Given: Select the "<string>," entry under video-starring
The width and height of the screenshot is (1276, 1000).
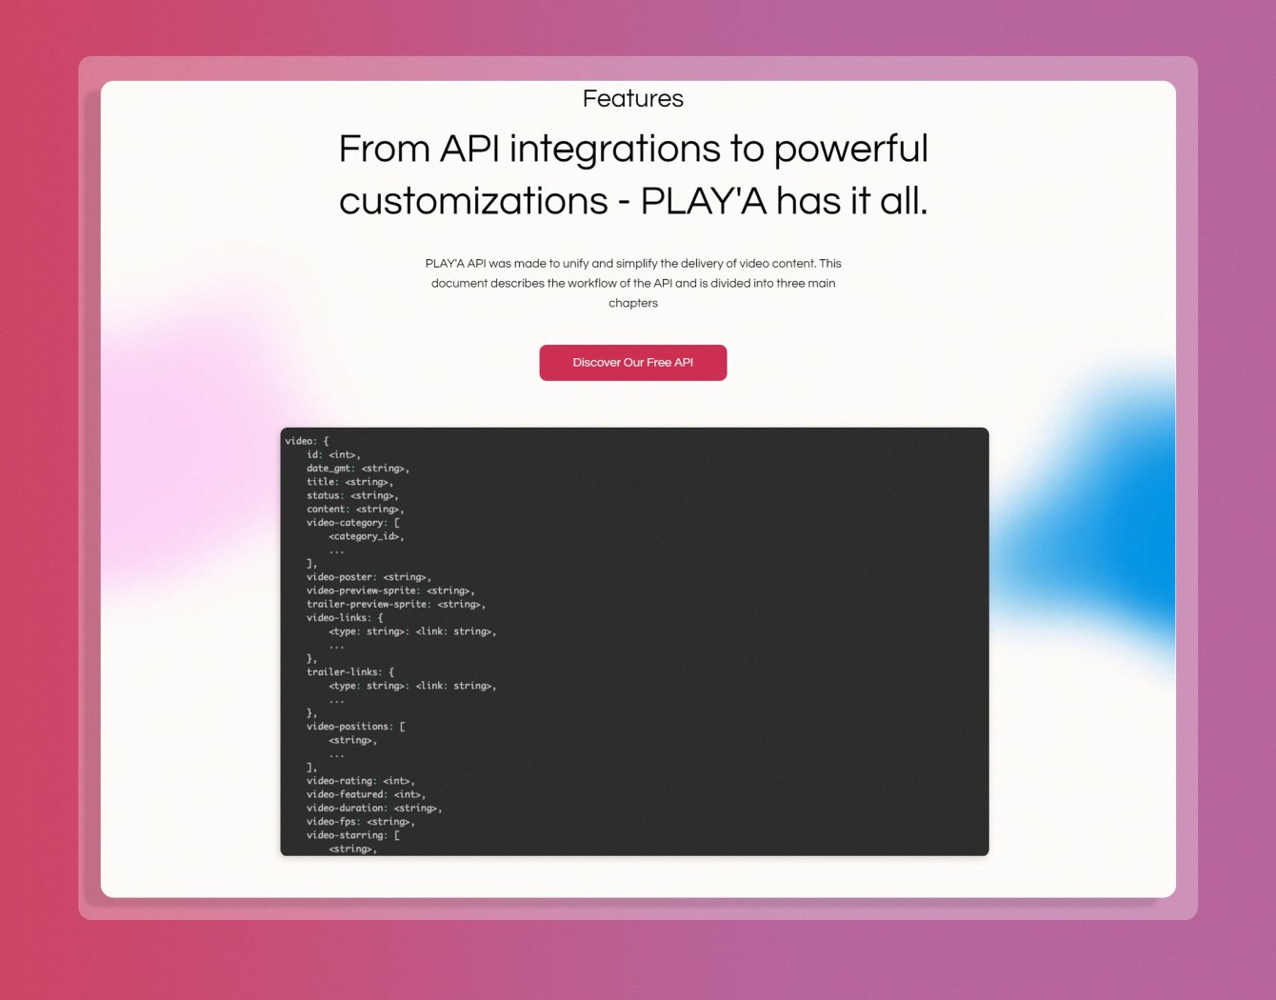Looking at the screenshot, I should coord(353,849).
